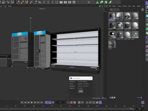Toggle the timeline sound speaker icon
Screen dimensions: 148x111
(53, 102)
